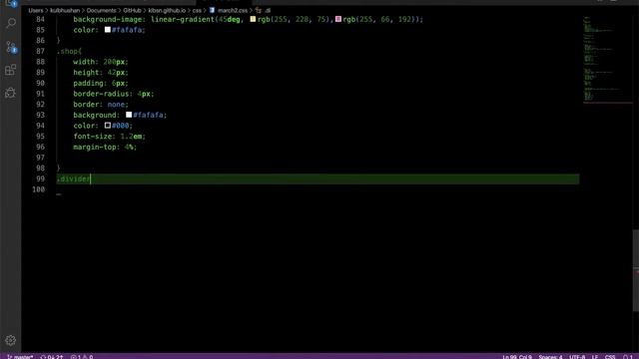
Task: Open the Explorer view in activity bar
Action: point(11,3)
